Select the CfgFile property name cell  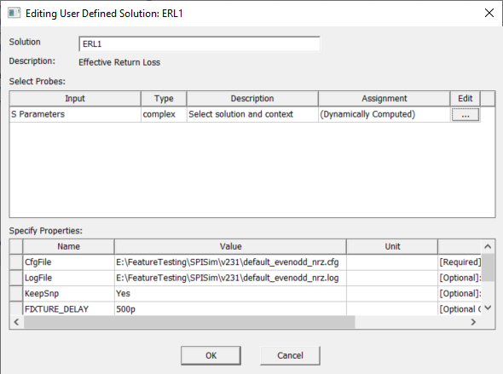click(x=68, y=262)
